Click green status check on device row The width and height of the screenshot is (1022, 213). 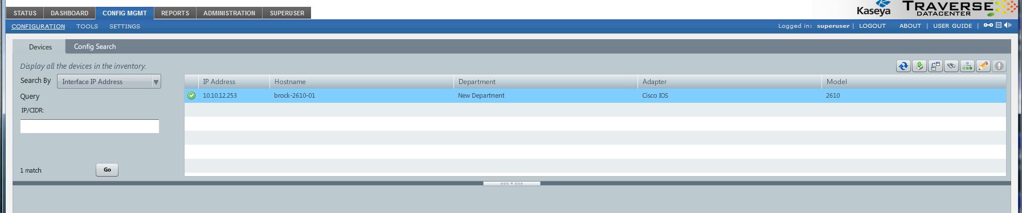pyautogui.click(x=191, y=95)
